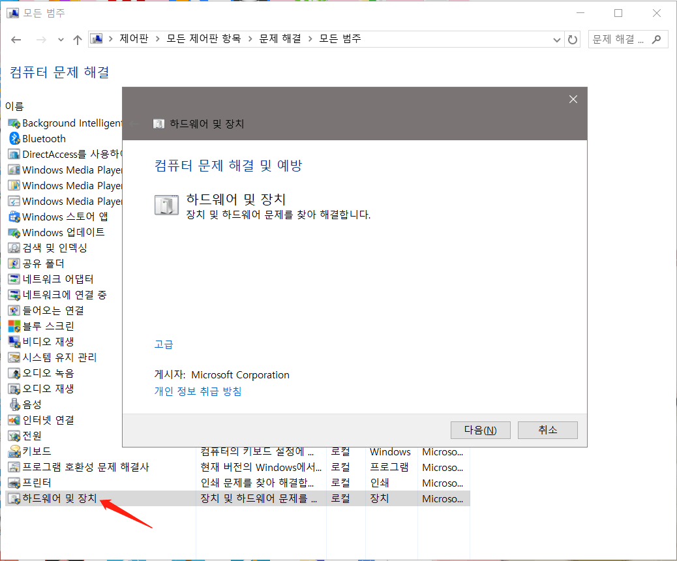Select the 오디오 재생 troubleshooter icon

pyautogui.click(x=14, y=388)
